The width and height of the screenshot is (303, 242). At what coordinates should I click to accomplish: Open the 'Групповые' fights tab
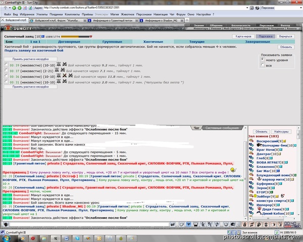(x=112, y=42)
